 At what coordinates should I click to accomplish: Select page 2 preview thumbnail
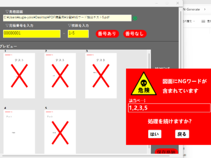click(60, 75)
